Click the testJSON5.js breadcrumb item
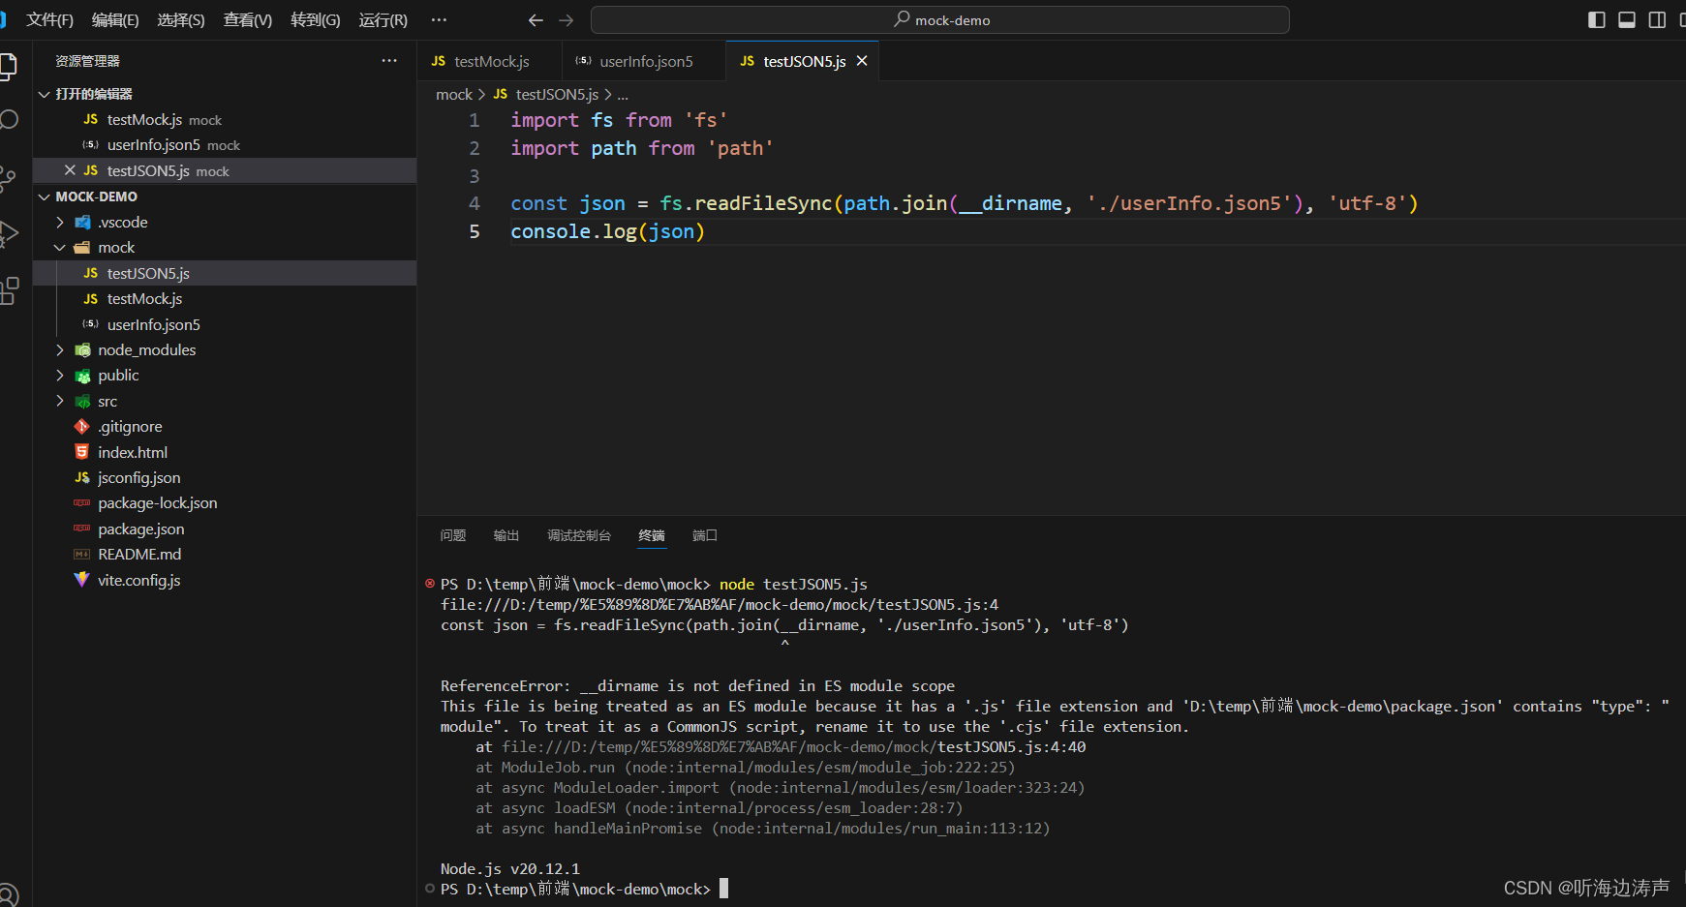Viewport: 1686px width, 907px height. 555,94
